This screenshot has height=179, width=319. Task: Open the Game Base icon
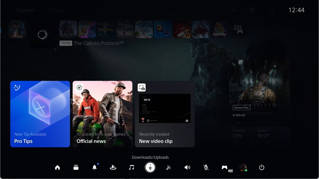point(113,167)
